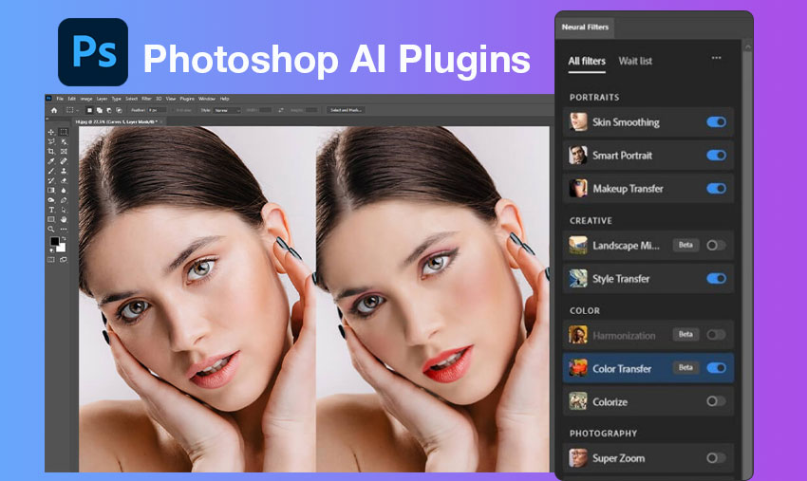Change screen mode icon in toolbox
This screenshot has width=807, height=481.
coord(64,260)
